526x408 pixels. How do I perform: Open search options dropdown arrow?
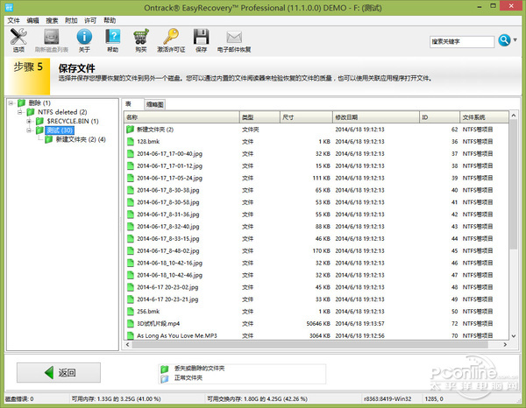515,40
